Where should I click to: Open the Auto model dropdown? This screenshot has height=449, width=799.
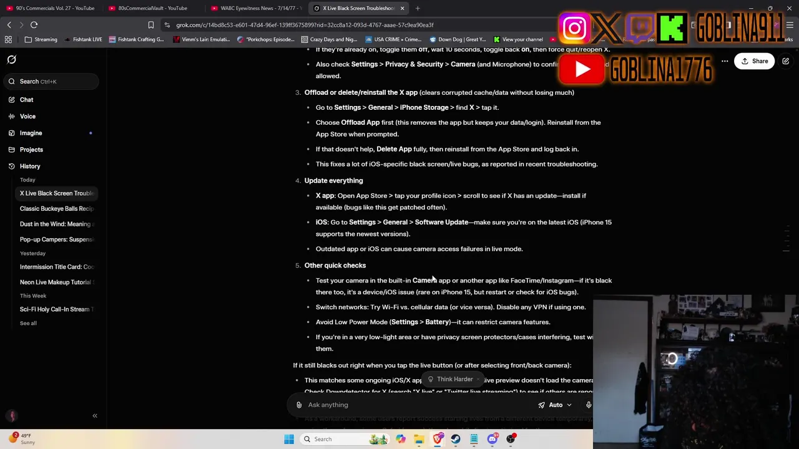555,405
